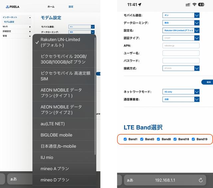The width and height of the screenshot is (213, 188).
Task: Choose ピクセラモバイル 高速定額 SIM option
Action: point(64,76)
